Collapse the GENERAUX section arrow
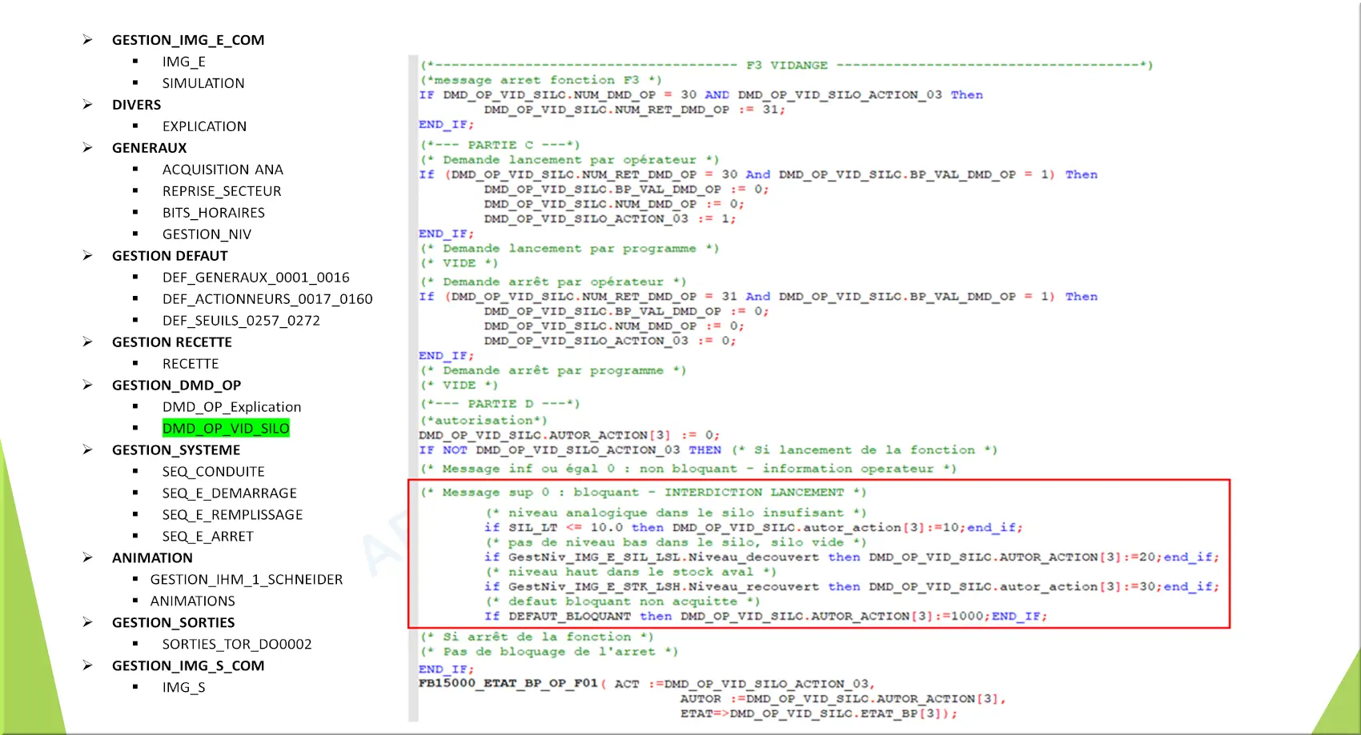Viewport: 1361px width, 735px height. click(x=87, y=148)
